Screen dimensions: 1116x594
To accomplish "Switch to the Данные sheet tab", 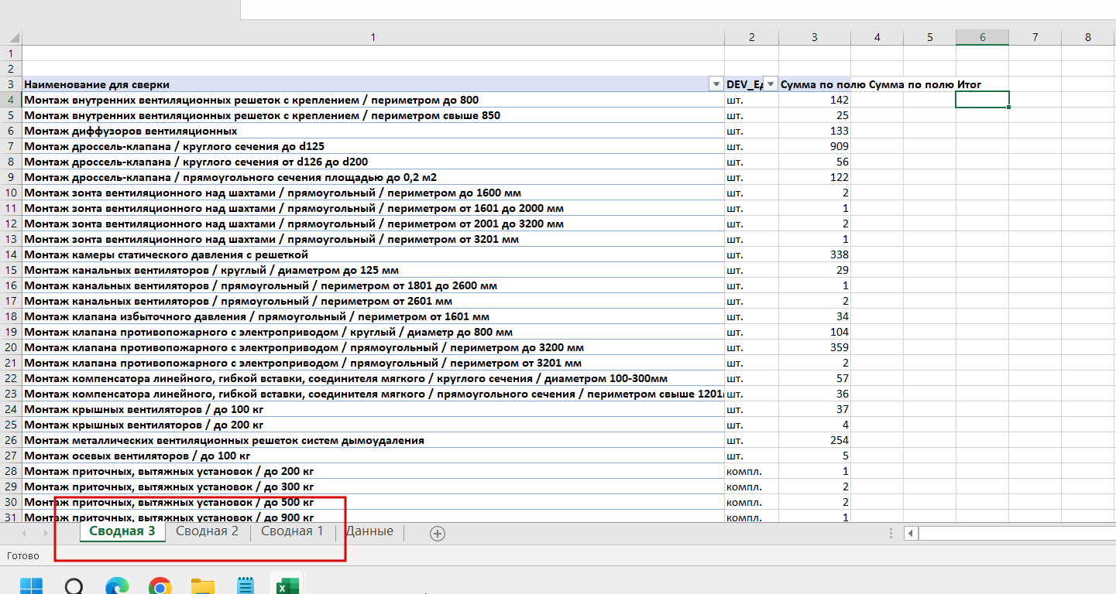I will pyautogui.click(x=369, y=531).
